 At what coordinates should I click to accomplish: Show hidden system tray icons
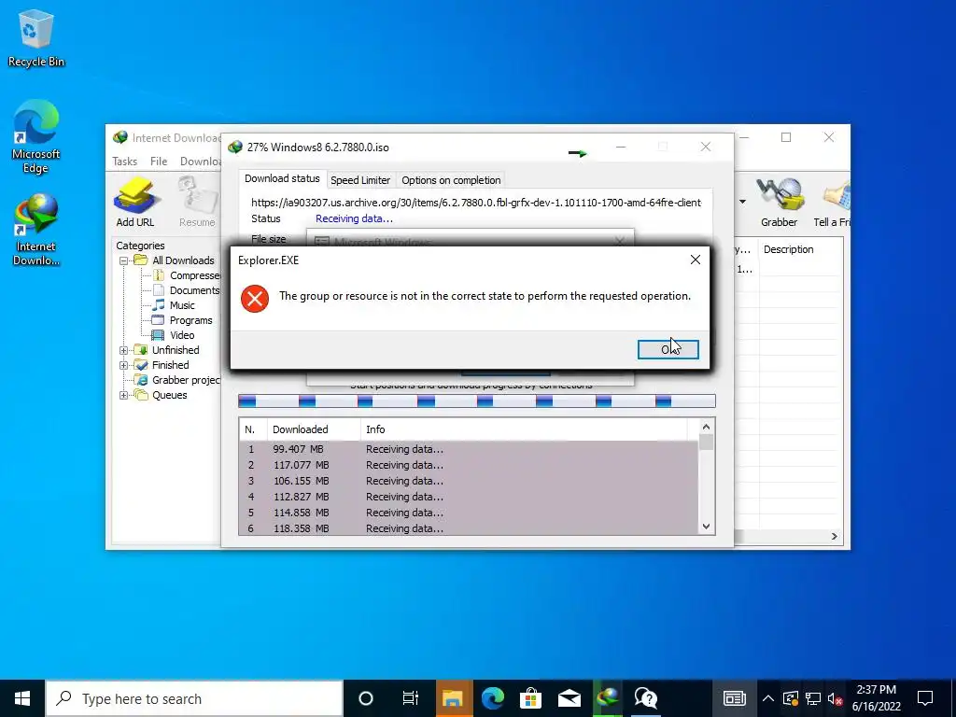(x=768, y=698)
